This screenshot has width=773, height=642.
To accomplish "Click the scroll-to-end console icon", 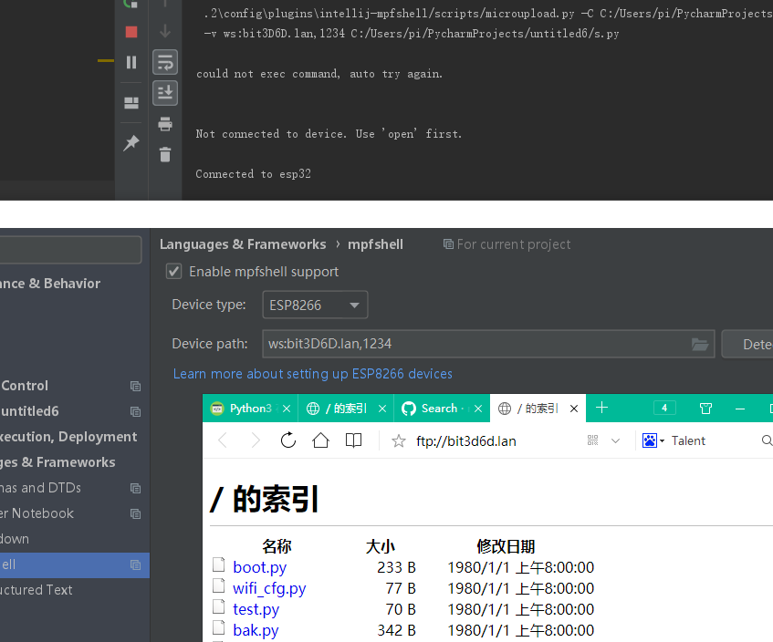I will click(165, 92).
